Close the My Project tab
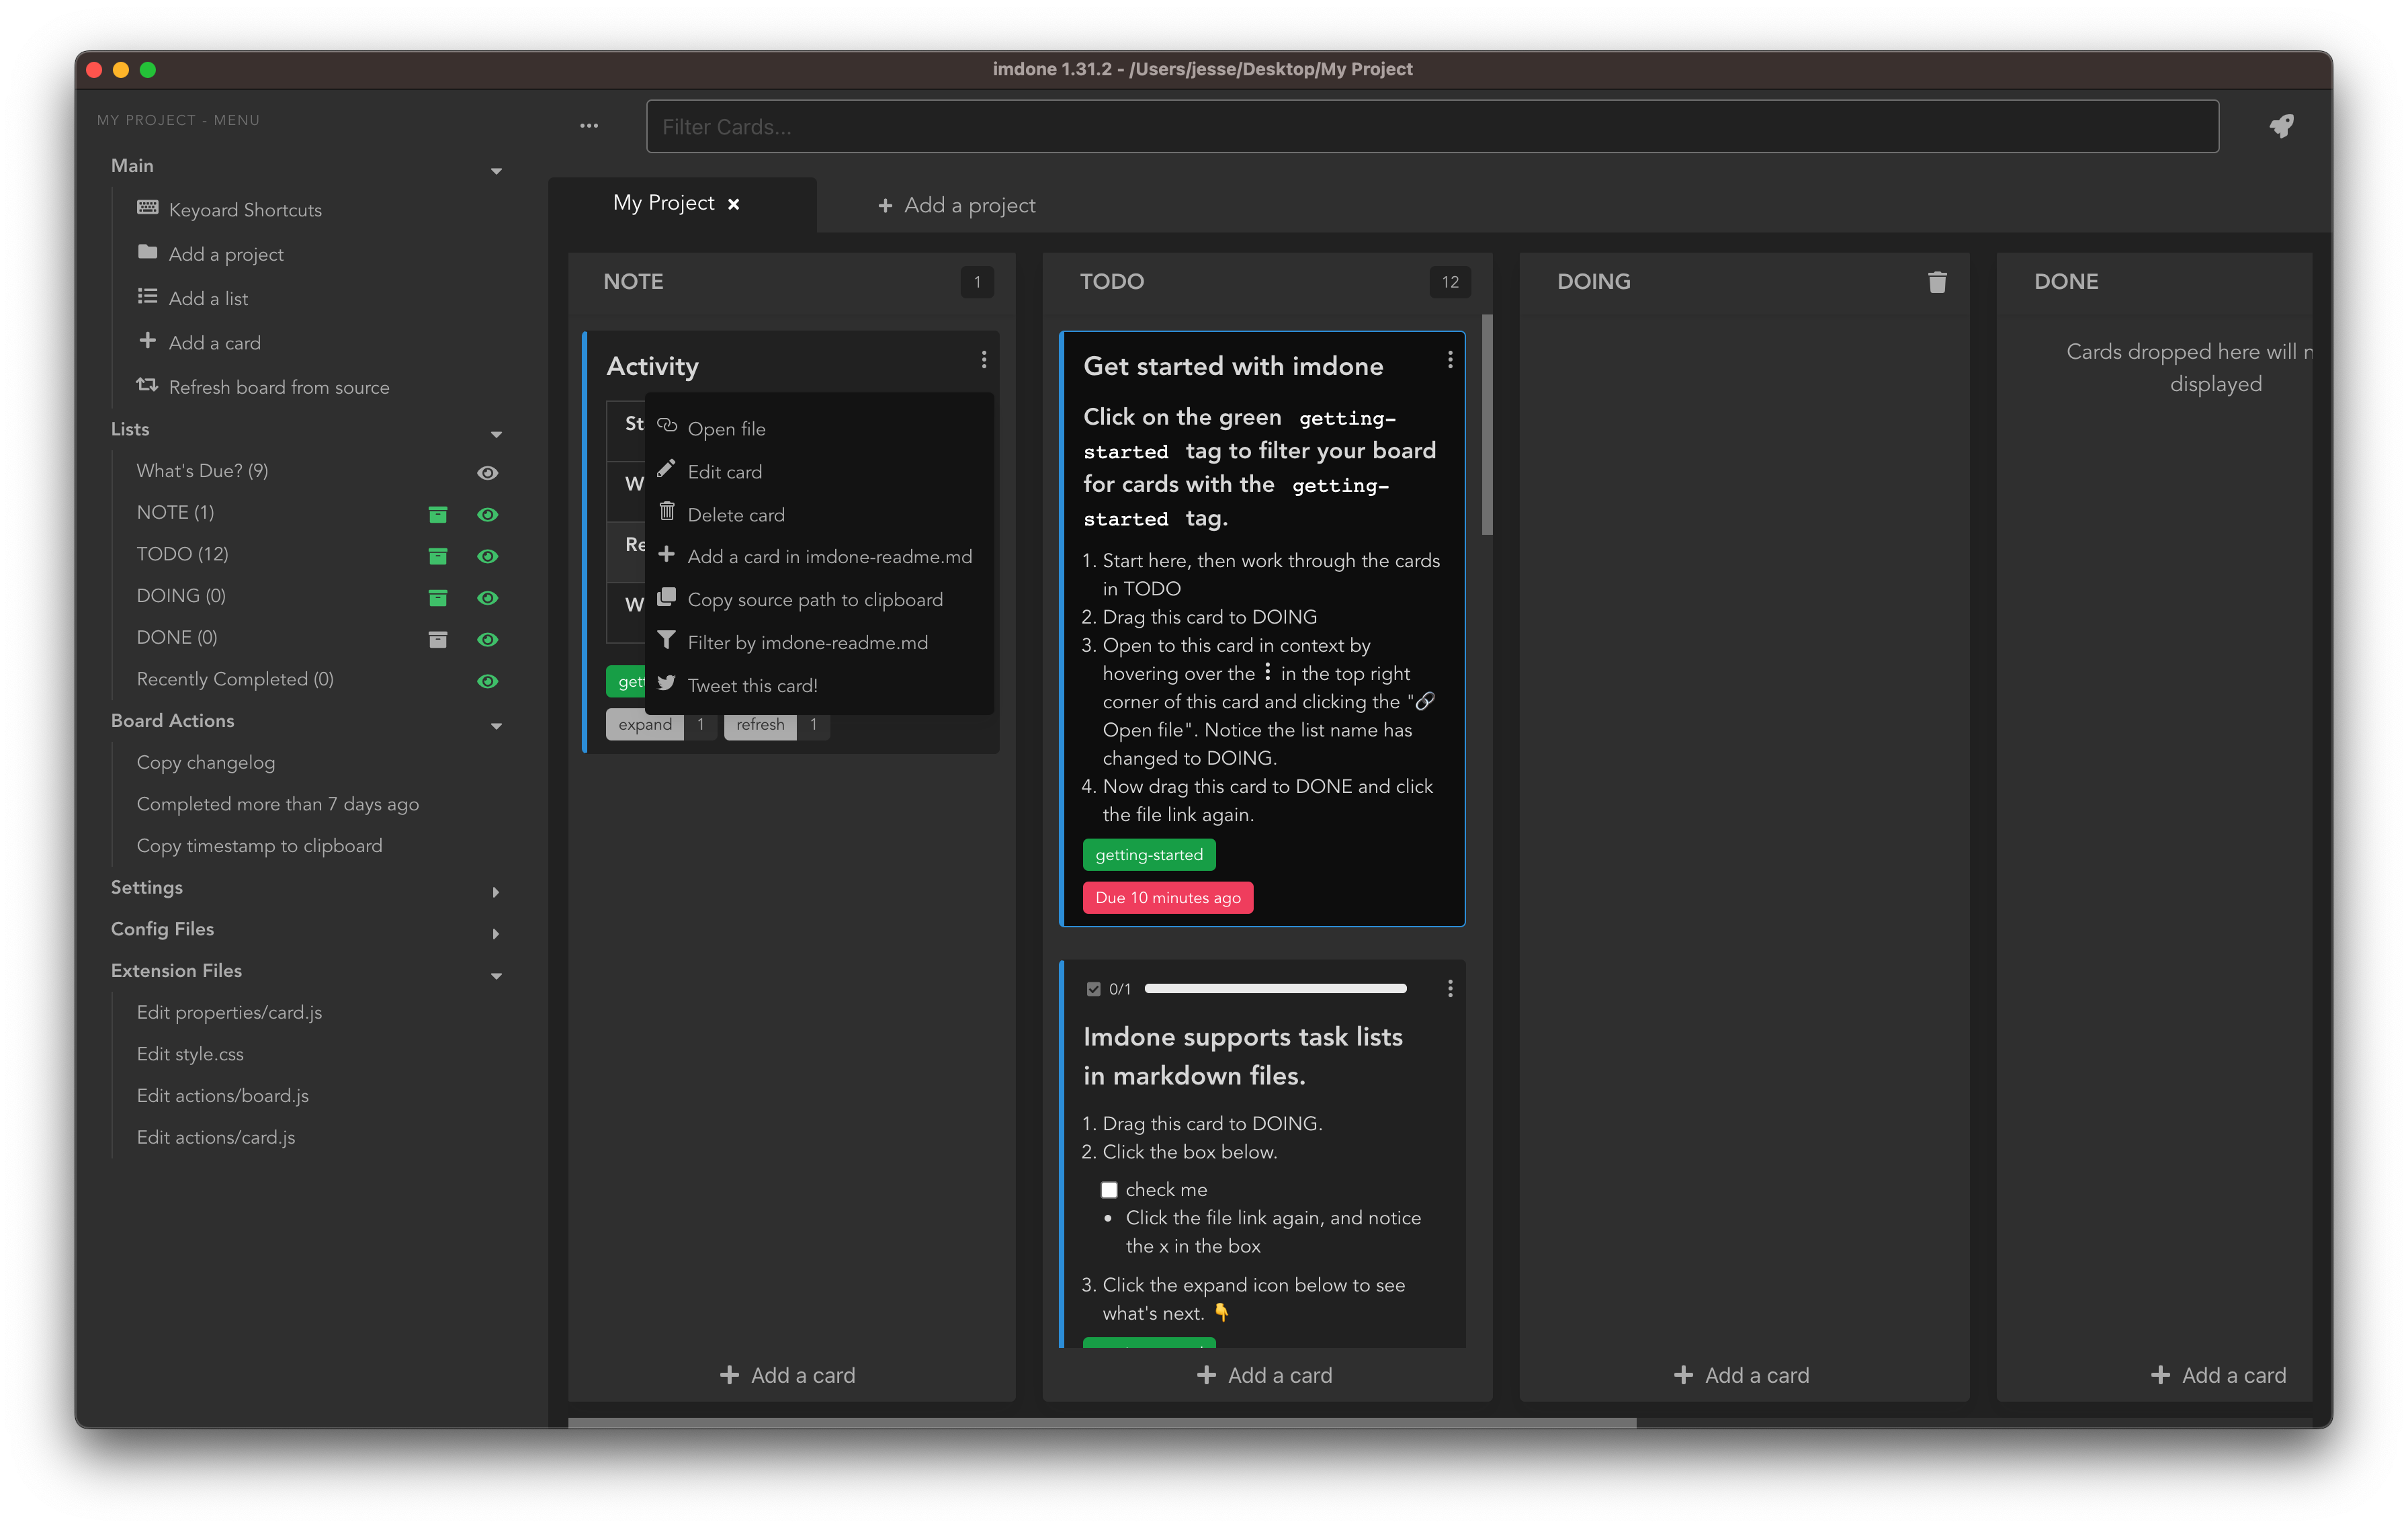Screen dimensions: 2408x1528 (734, 204)
